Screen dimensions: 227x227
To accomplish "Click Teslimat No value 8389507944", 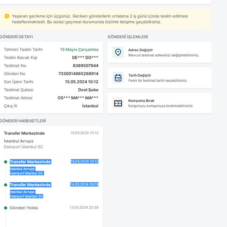I will [85, 66].
